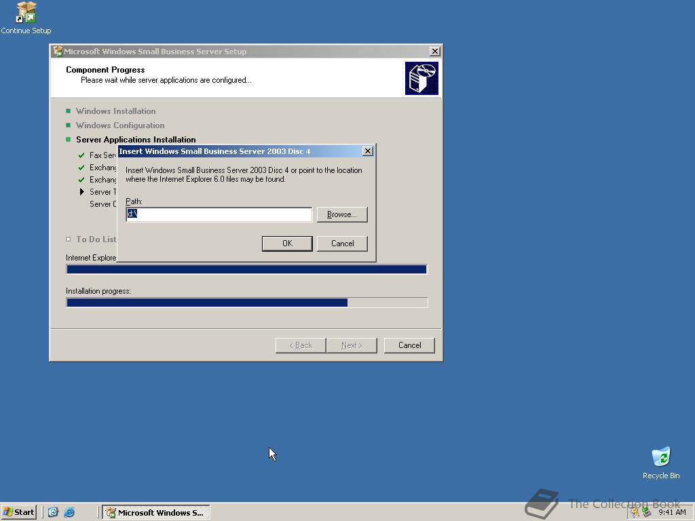Image resolution: width=695 pixels, height=521 pixels.
Task: Select the Microsoft Windows S... taskbar button
Action: click(156, 513)
